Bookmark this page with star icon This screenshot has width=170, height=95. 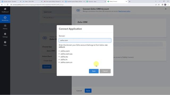(x=159, y=5)
